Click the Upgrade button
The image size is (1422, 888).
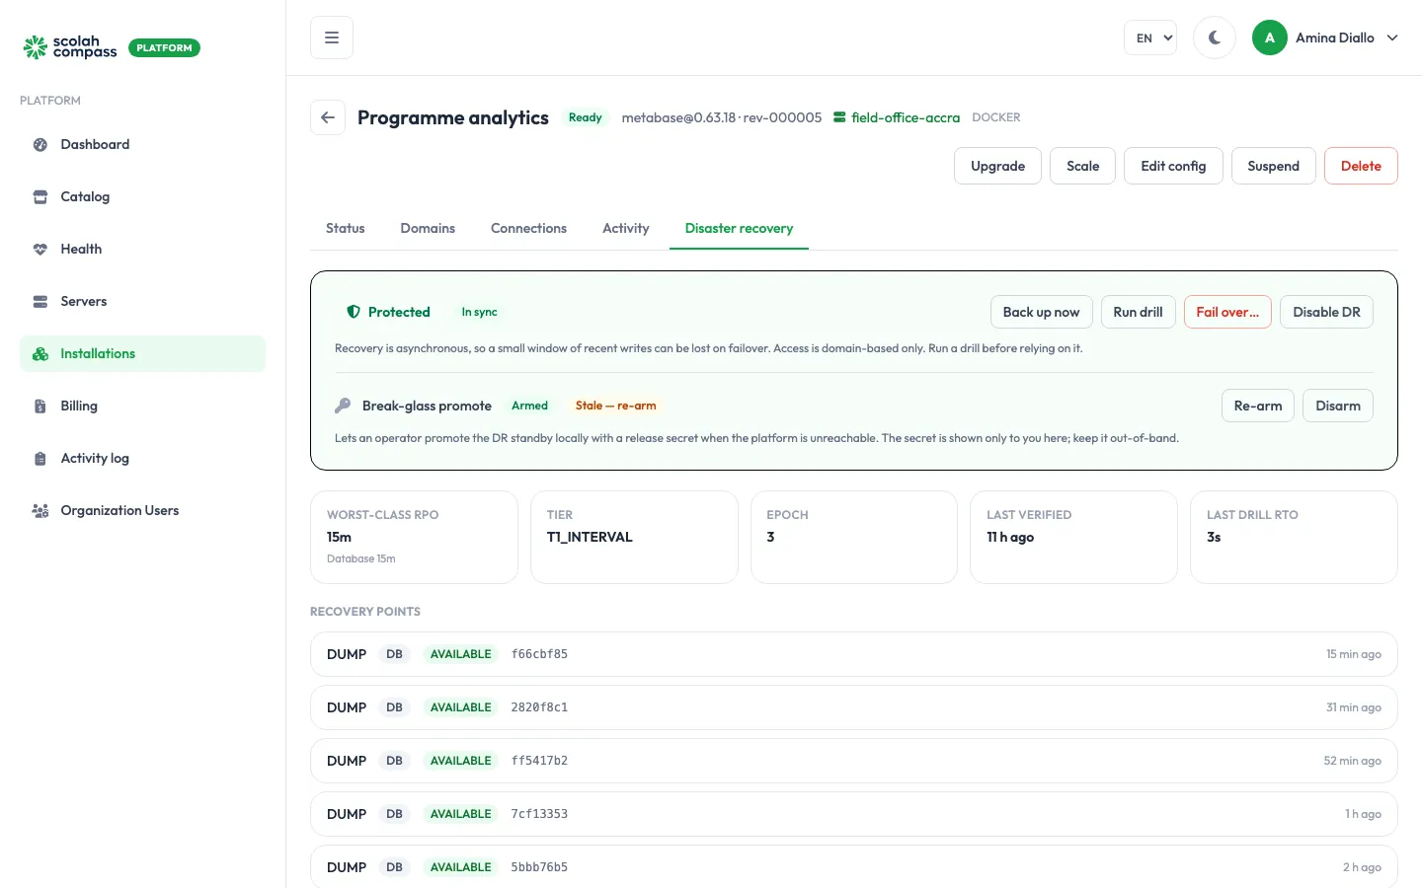[997, 166]
